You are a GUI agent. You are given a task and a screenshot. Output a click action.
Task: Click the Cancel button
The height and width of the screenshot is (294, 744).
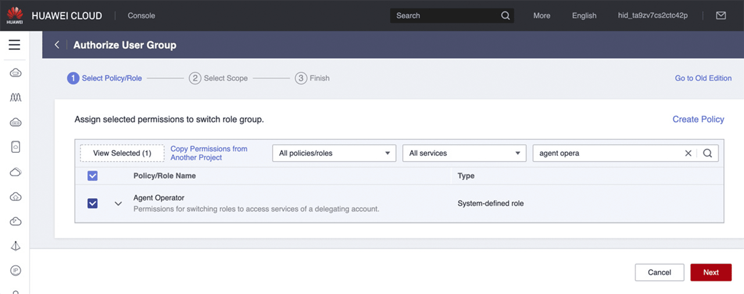point(659,273)
